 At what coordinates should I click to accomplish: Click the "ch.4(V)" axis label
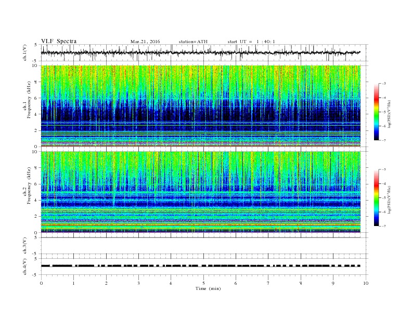(25, 267)
